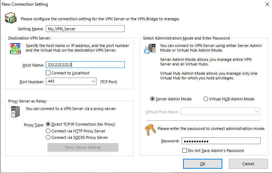Select Direct TCP/IP Connection (No Proxy)
The height and width of the screenshot is (173, 272).
[x=48, y=124]
